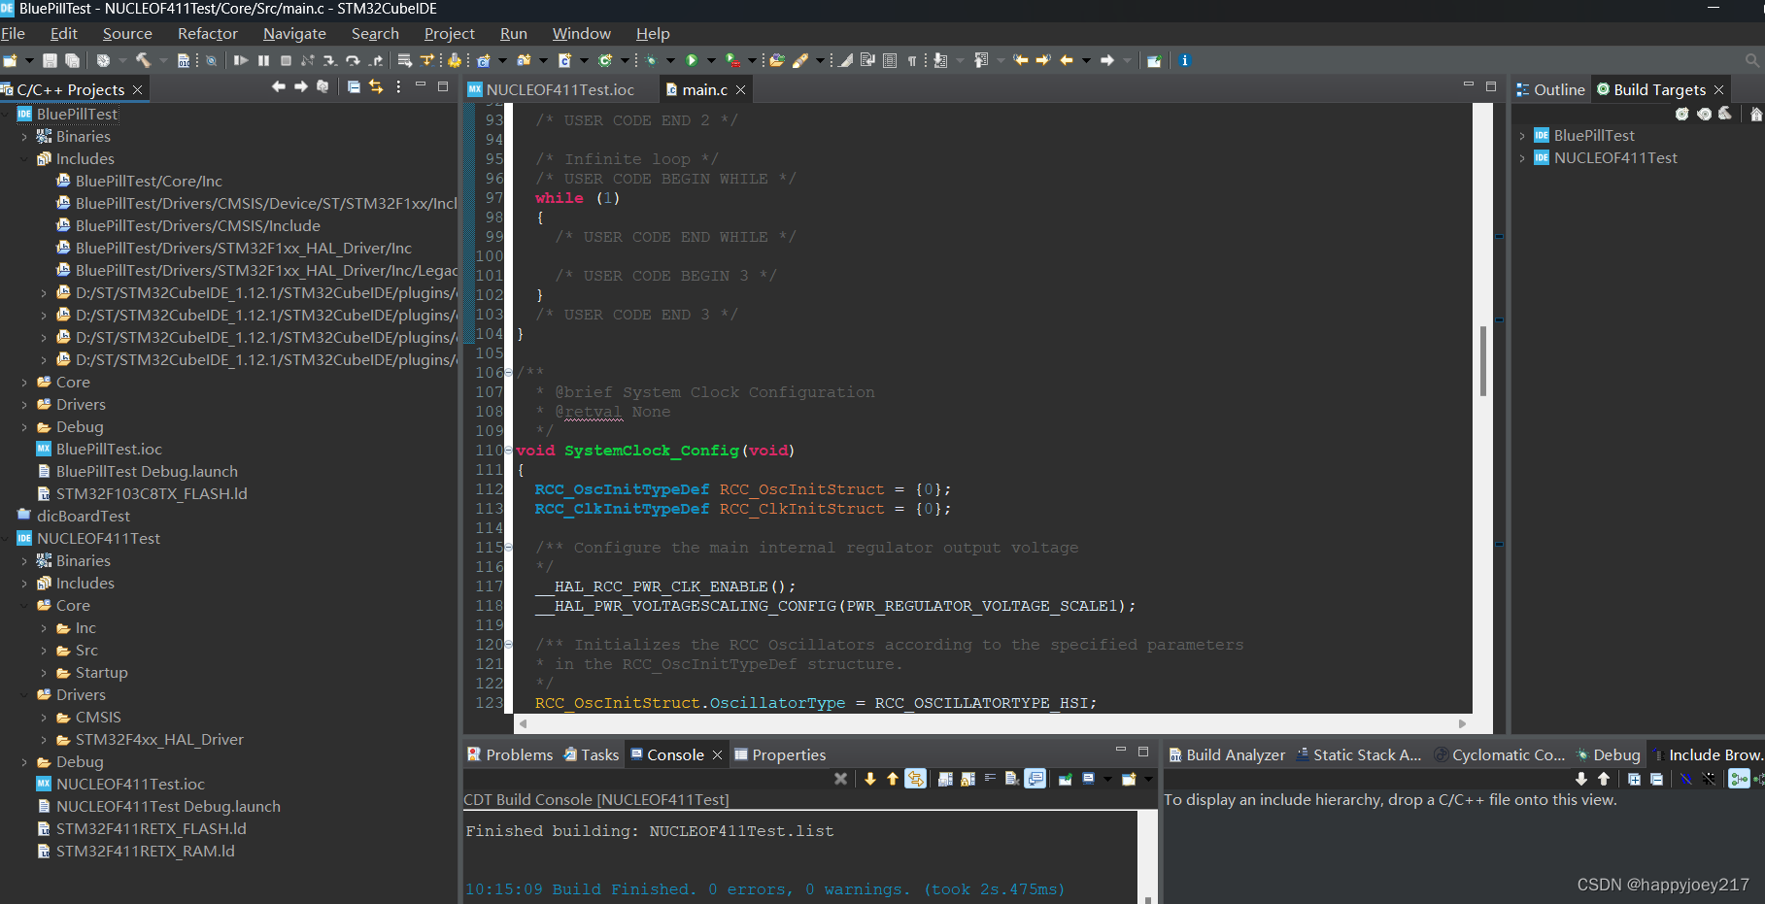Viewport: 1765px width, 904px height.
Task: Click the hammer Build icon
Action: [143, 60]
